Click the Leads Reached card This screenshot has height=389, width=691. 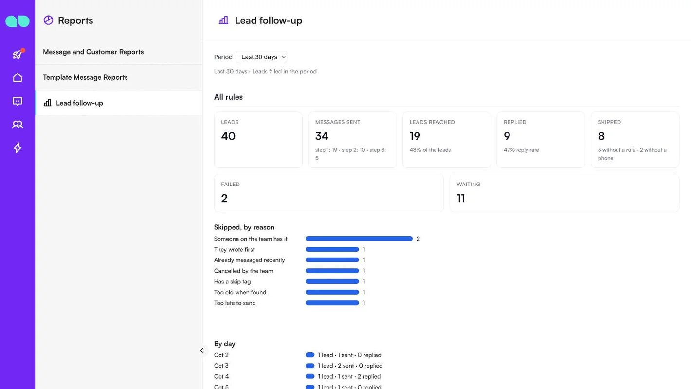click(447, 140)
